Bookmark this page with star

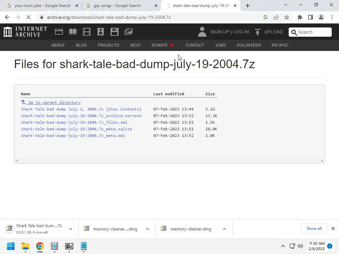click(287, 17)
